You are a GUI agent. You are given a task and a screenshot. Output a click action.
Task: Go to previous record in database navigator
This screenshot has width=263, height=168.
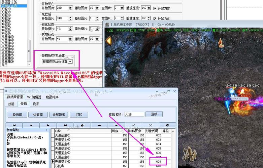click(x=31, y=125)
